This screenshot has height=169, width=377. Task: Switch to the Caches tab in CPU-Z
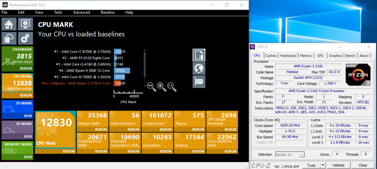pyautogui.click(x=271, y=56)
